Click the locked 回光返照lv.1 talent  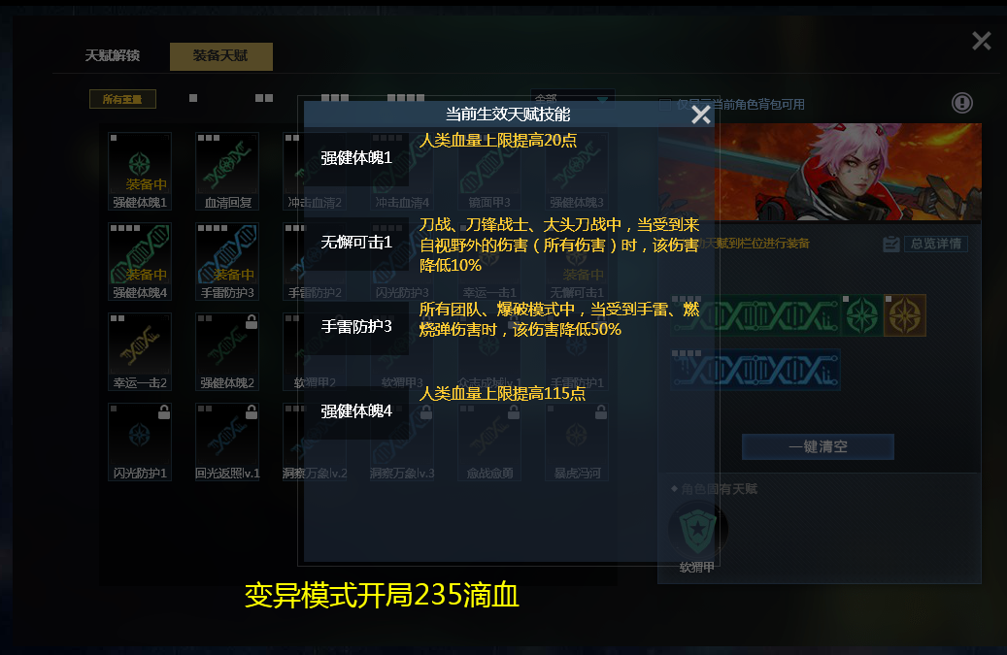pyautogui.click(x=226, y=442)
